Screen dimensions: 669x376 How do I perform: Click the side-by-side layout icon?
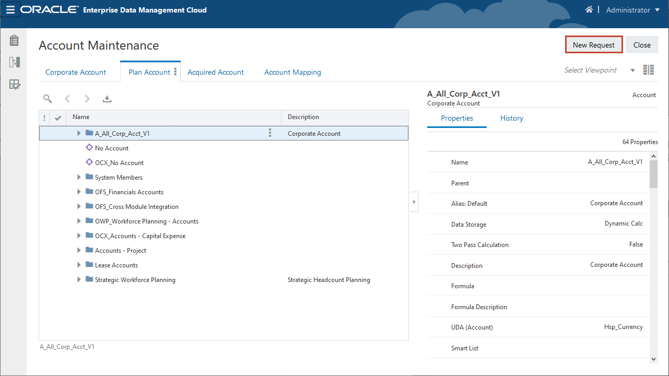[649, 70]
